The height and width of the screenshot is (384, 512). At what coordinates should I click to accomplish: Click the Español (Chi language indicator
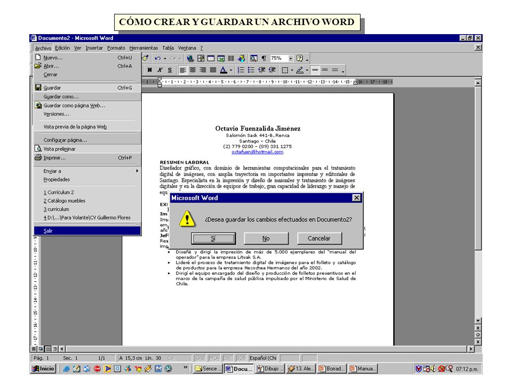tap(263, 358)
